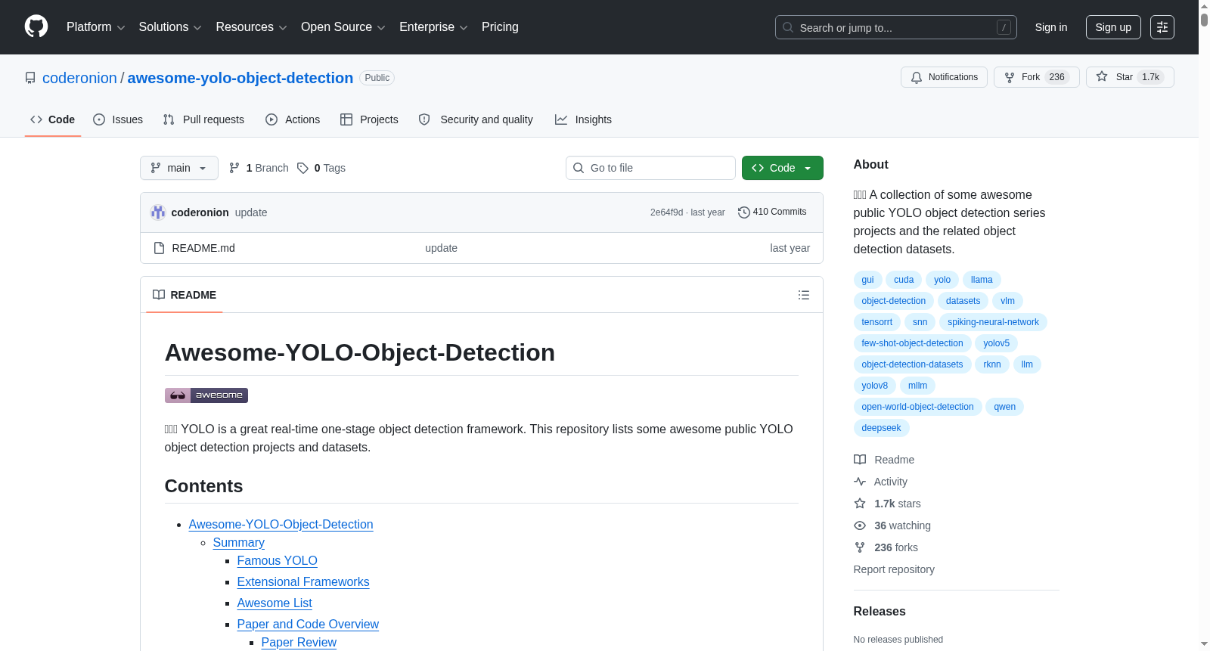Click Report repository link
This screenshot has height=651, width=1210.
pos(894,569)
